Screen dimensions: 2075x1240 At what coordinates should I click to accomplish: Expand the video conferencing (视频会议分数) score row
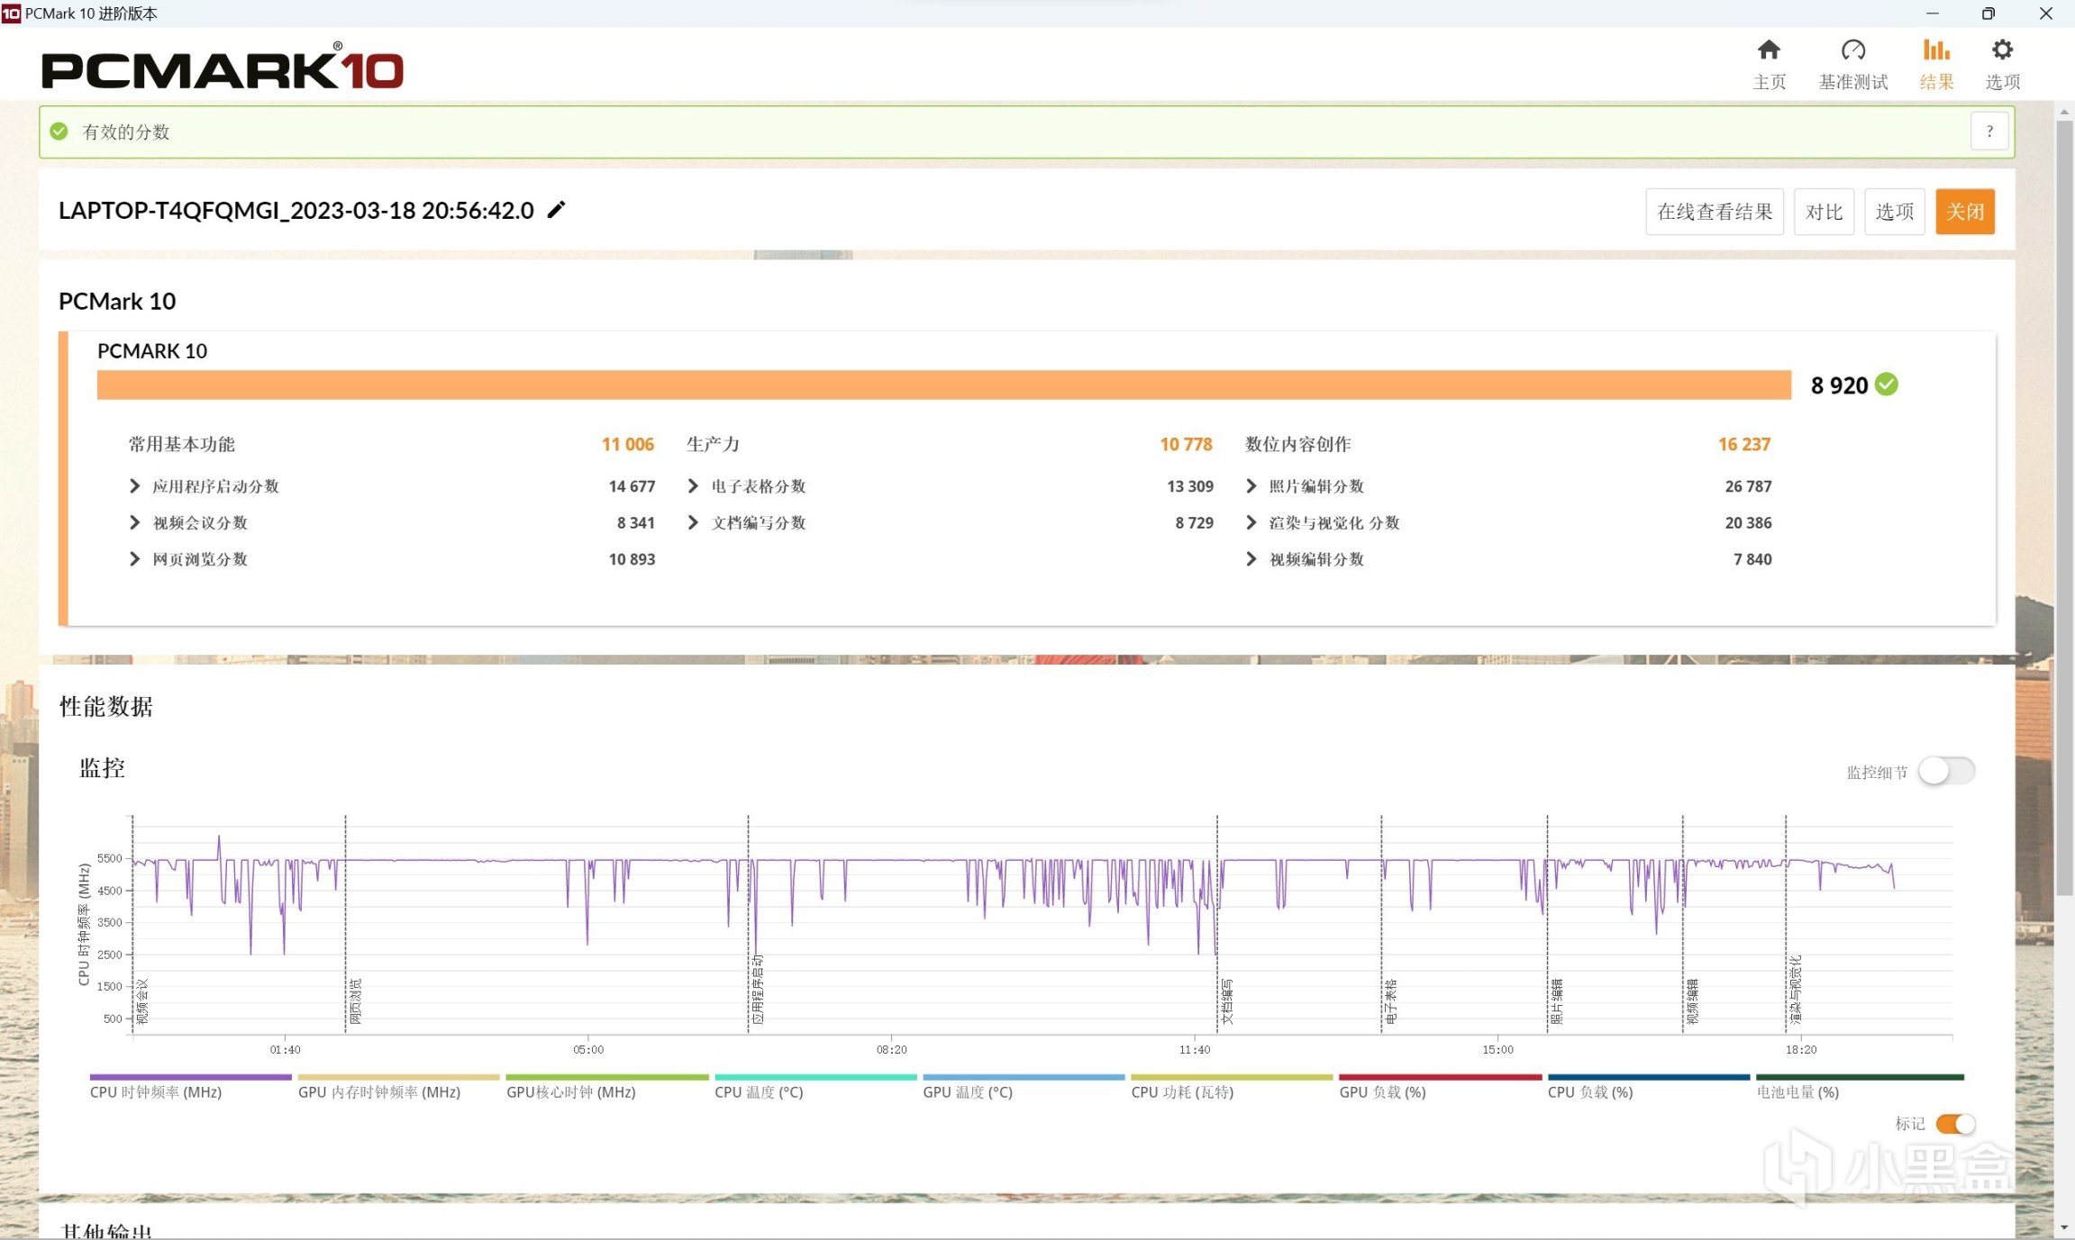point(135,522)
